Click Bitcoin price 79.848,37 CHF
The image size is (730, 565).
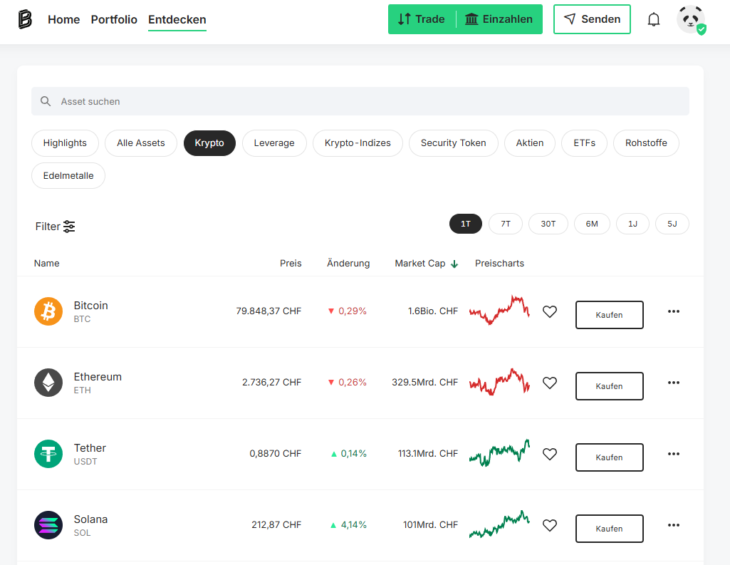pos(268,311)
